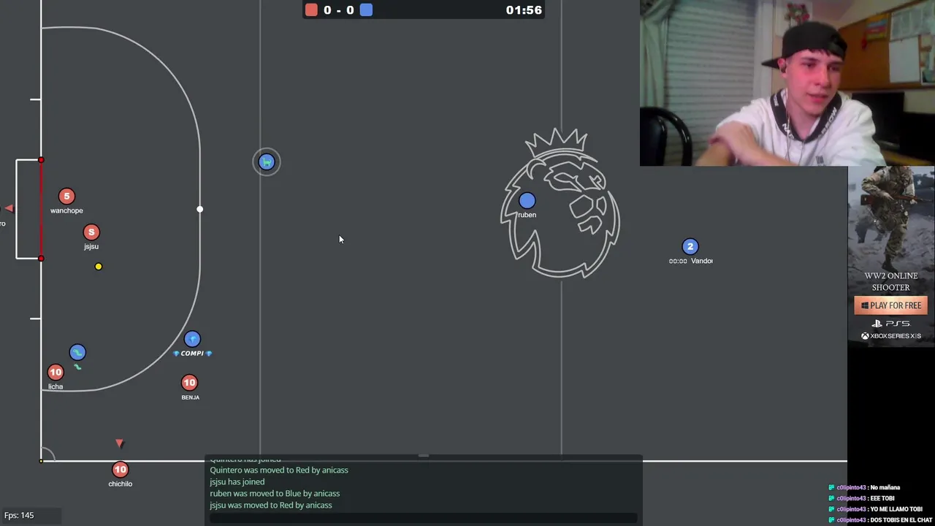Screen dimensions: 935x526
Task: Click the yellow ball
Action: tap(99, 267)
